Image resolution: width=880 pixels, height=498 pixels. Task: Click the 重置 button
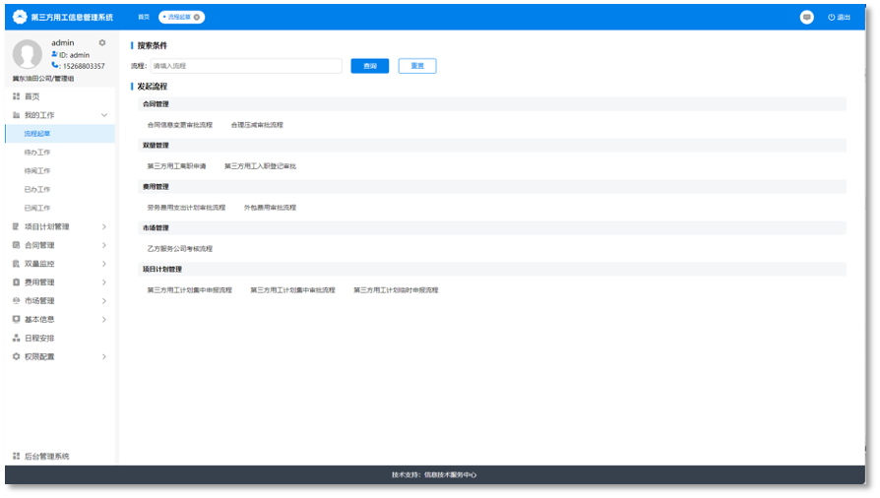point(417,66)
